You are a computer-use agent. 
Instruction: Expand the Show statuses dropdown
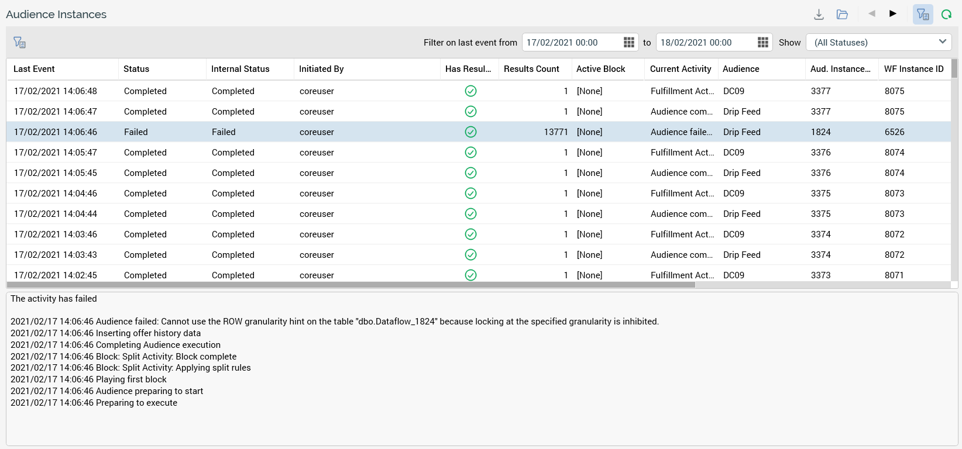click(878, 42)
